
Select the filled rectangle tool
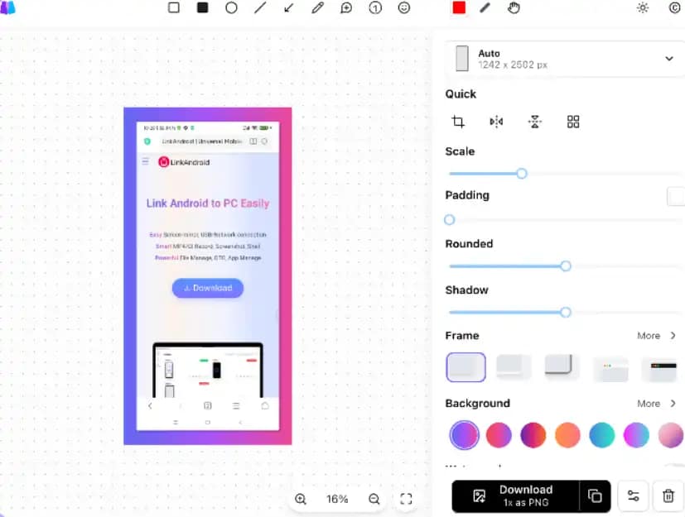click(x=202, y=7)
